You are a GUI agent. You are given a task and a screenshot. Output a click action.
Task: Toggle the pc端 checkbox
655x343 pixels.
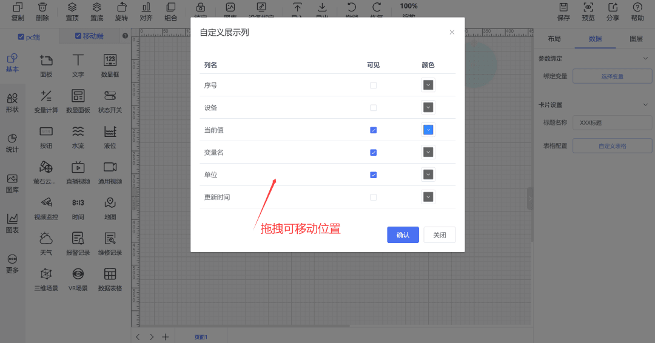point(21,37)
